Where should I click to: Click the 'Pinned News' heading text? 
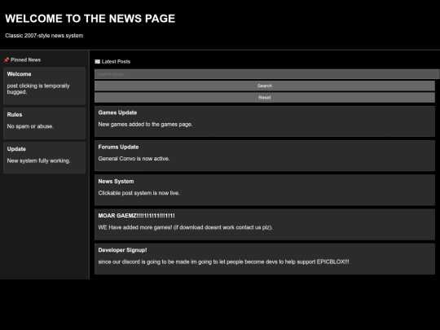tap(25, 59)
